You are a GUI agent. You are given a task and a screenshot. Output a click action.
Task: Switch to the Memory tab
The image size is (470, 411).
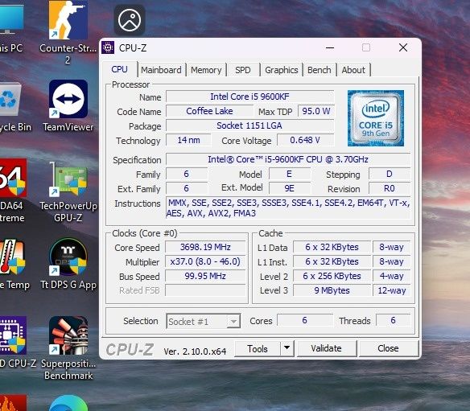(206, 70)
